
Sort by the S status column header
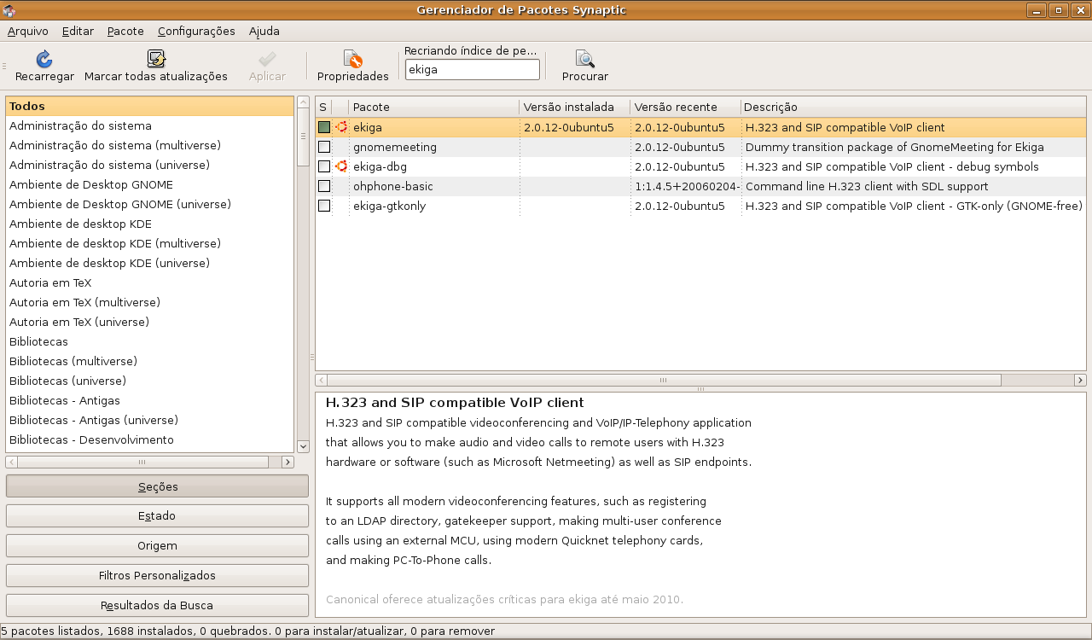(x=323, y=107)
